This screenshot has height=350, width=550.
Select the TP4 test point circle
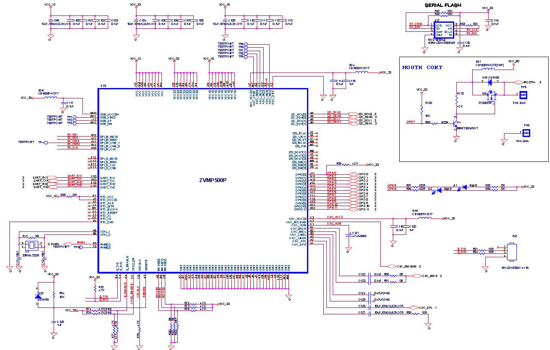46,142
